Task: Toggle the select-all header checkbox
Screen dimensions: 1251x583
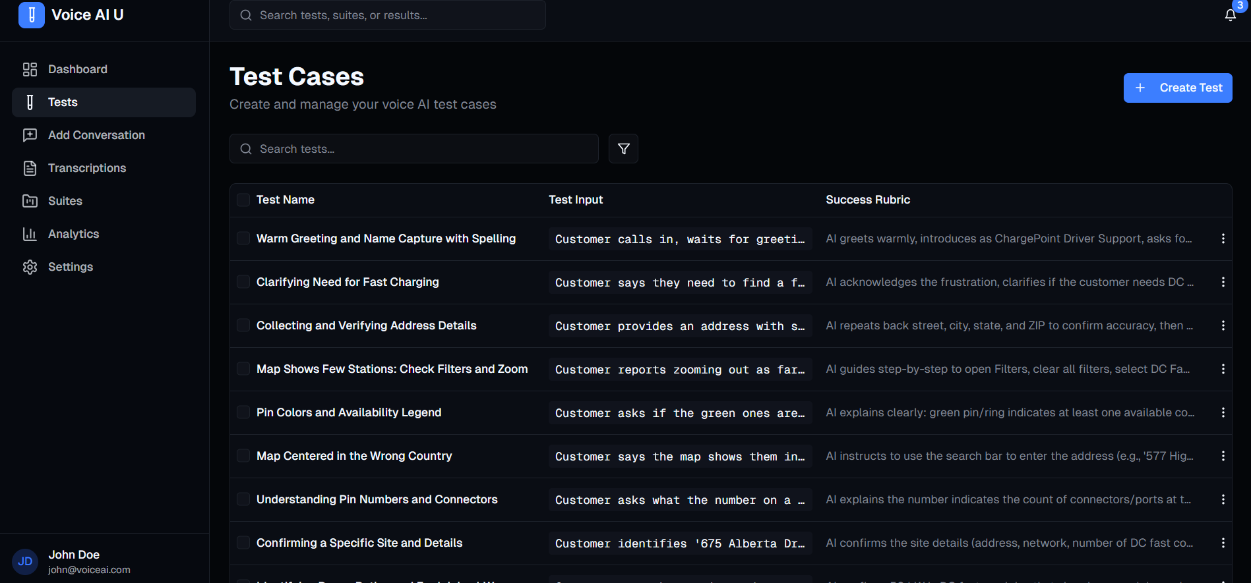Action: point(243,200)
